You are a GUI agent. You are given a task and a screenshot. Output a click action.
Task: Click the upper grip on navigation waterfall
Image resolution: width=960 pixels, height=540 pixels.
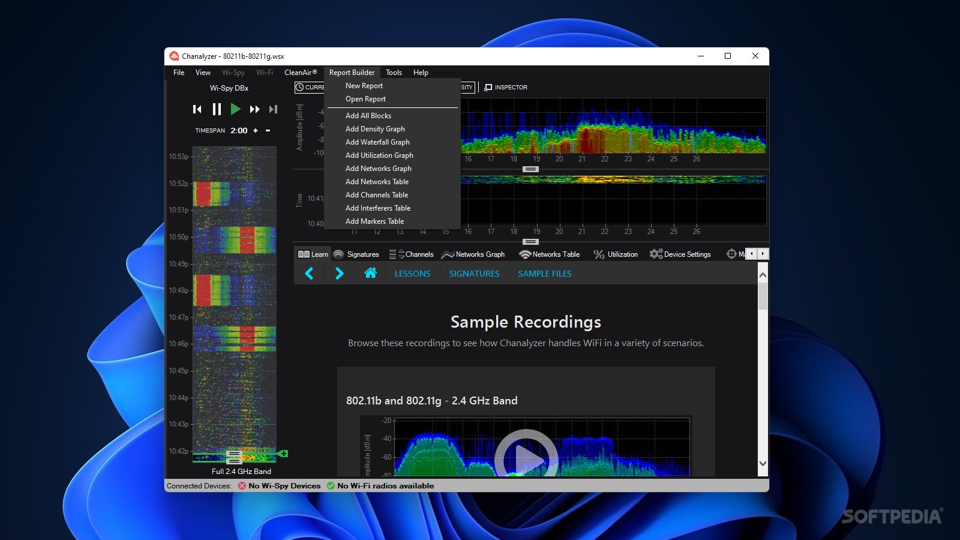click(x=234, y=454)
